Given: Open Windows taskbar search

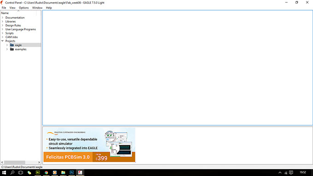Looking at the screenshot, I should pos(12,173).
